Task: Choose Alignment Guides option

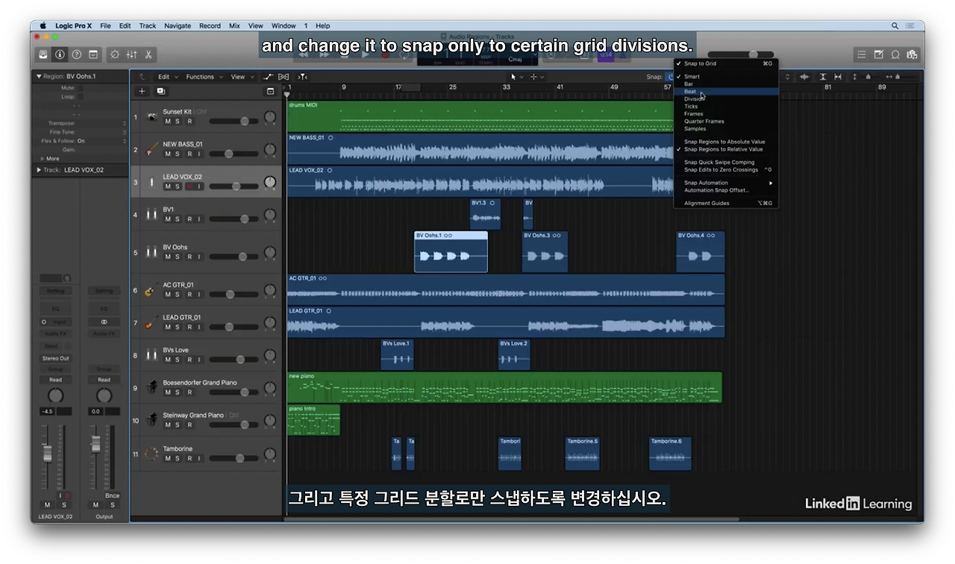Action: pos(727,203)
